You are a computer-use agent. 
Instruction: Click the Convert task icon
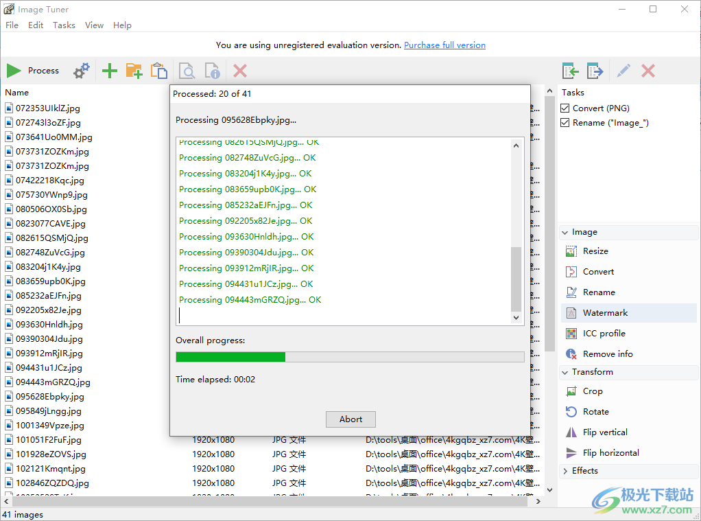click(x=571, y=272)
